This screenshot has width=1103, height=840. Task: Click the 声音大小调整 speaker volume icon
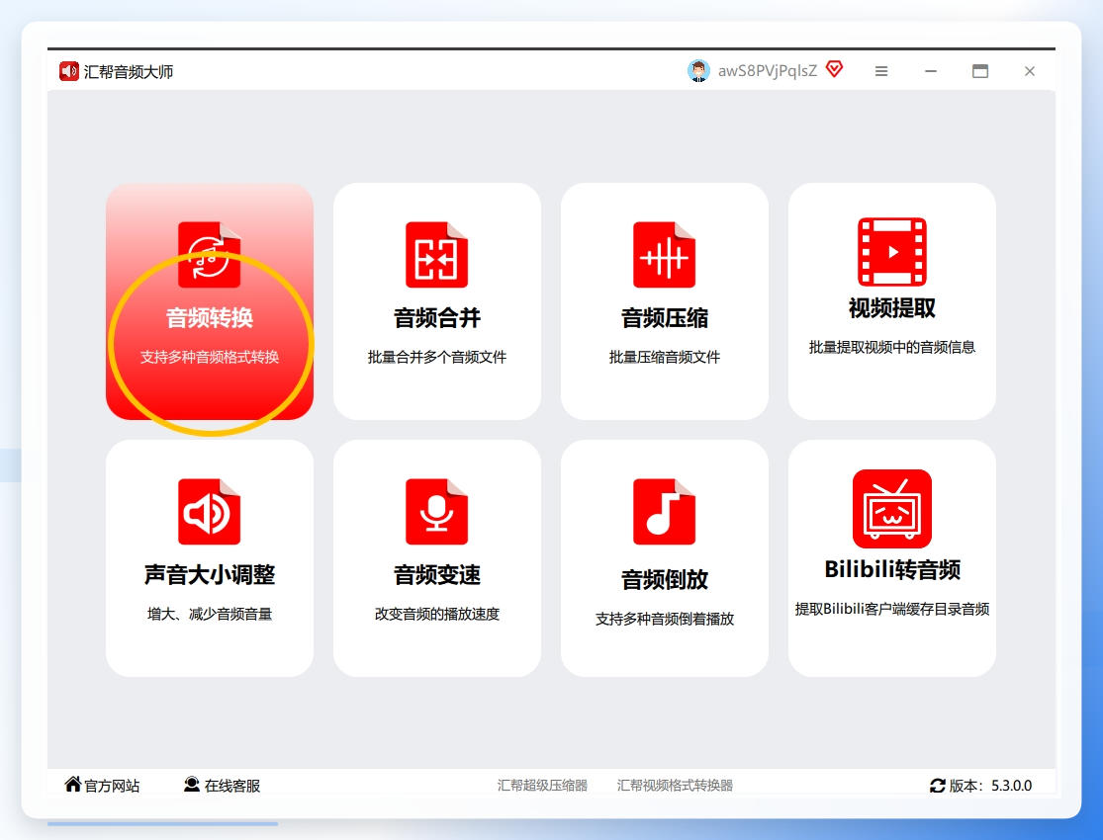[210, 512]
